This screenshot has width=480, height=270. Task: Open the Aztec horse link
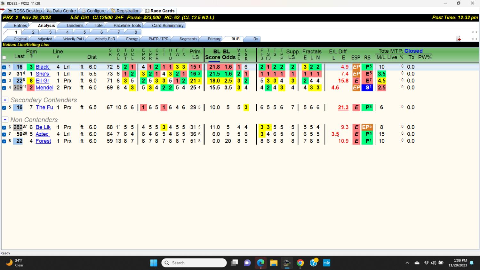click(42, 134)
